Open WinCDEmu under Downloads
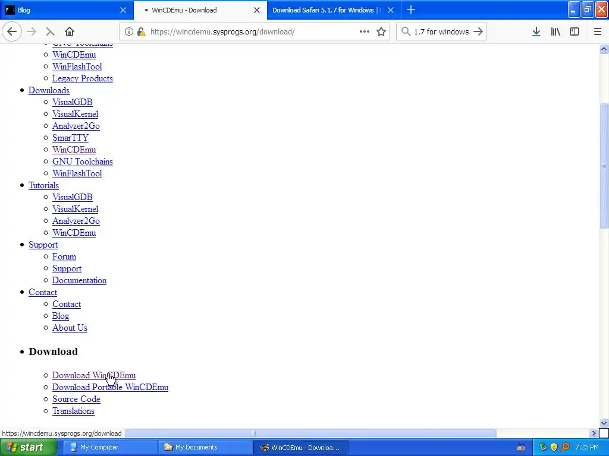The height and width of the screenshot is (456, 609). coord(74,150)
